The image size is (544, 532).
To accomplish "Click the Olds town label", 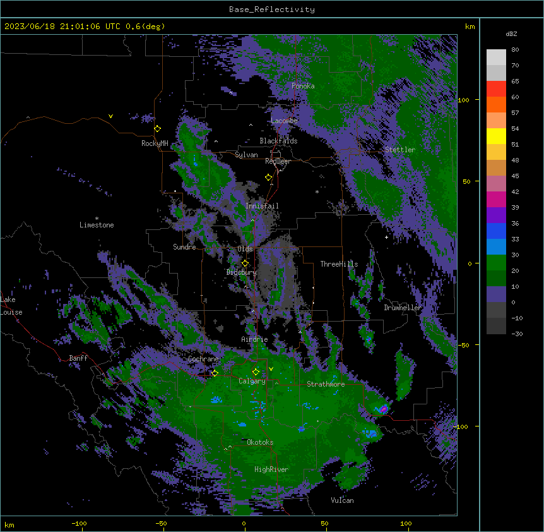I will point(245,249).
